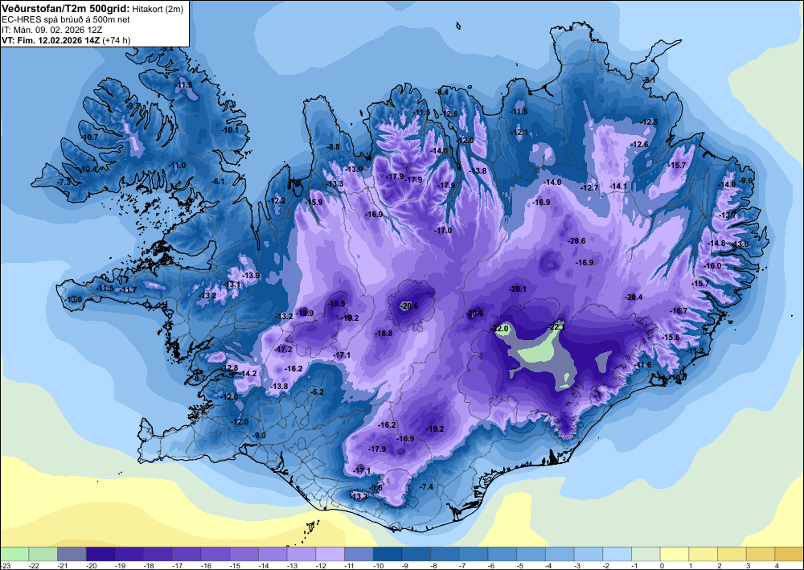Select the -11.6 temperature label
The width and height of the screenshot is (804, 570).
click(642, 365)
